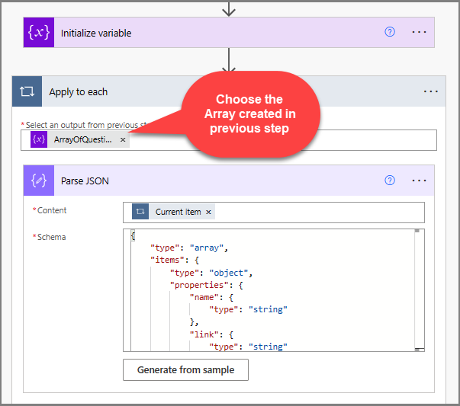Open help for Initialize variable action
460x406 pixels.
390,32
